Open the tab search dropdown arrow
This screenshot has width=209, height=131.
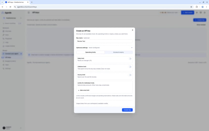coord(2,2)
